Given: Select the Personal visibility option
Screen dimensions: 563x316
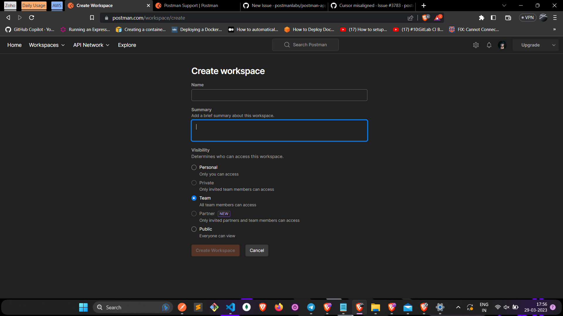Looking at the screenshot, I should (x=194, y=167).
